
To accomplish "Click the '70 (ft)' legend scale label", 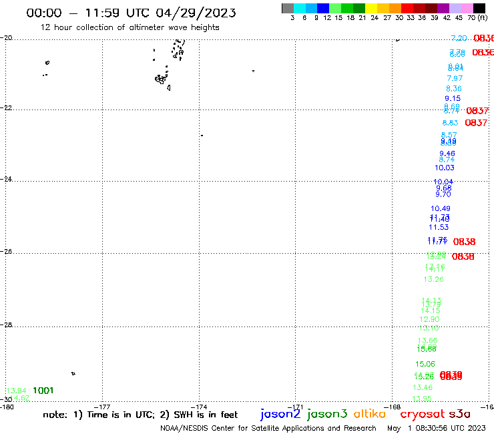I will [x=477, y=17].
